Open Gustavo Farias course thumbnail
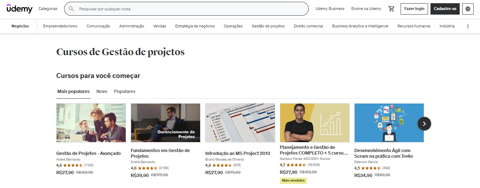Screen dimensions: 480x188 point(315,123)
